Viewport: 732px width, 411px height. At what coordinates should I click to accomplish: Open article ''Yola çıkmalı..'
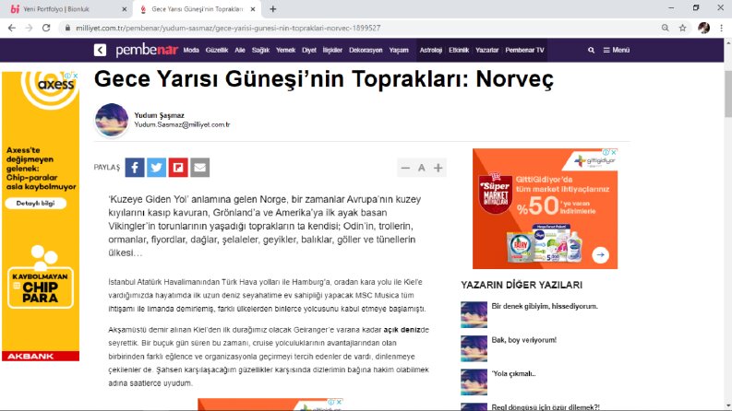pos(513,374)
